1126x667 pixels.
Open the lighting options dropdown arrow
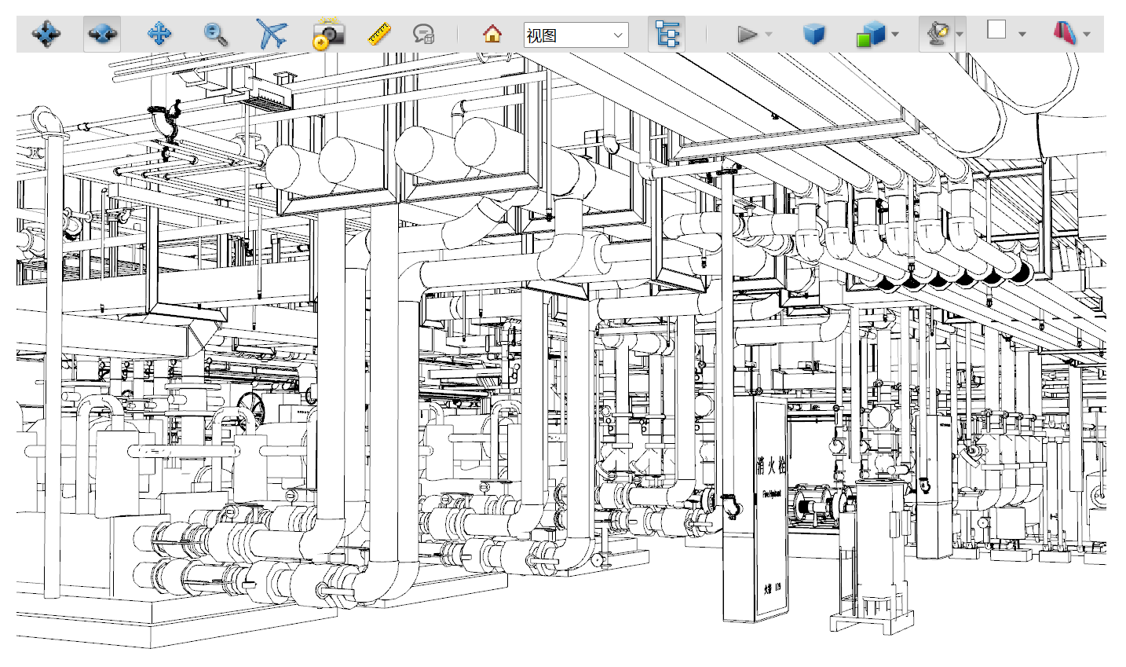[960, 35]
